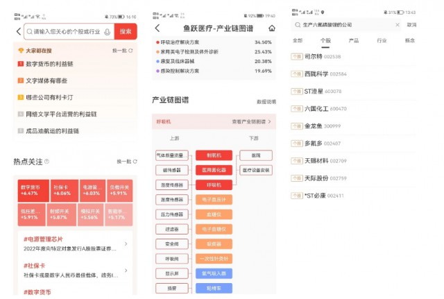Expand the #社保卡 topic chevron

(x=126, y=271)
